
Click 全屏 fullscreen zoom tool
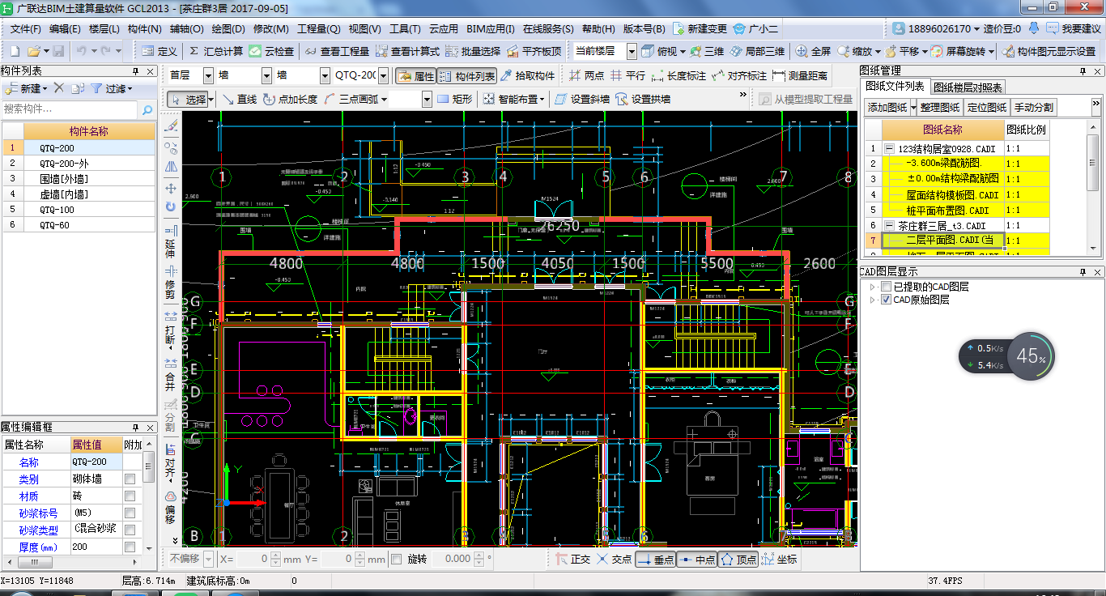813,51
